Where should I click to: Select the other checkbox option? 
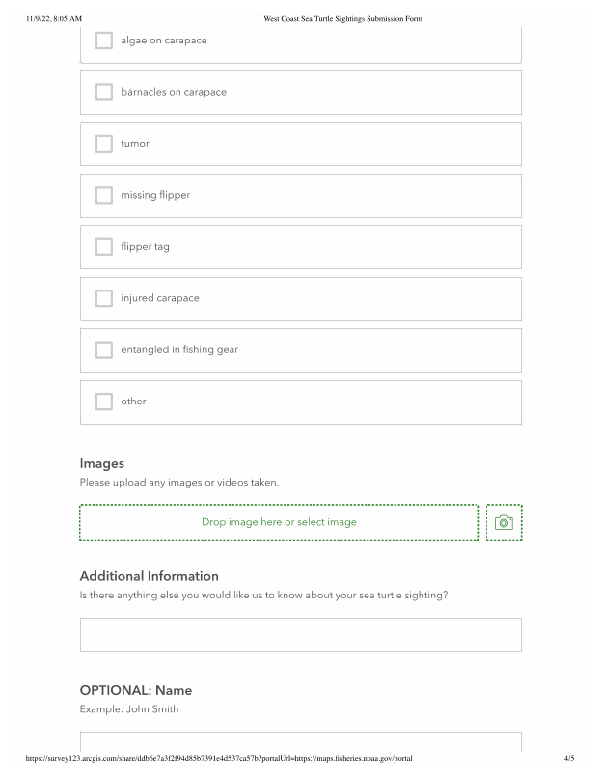(104, 402)
